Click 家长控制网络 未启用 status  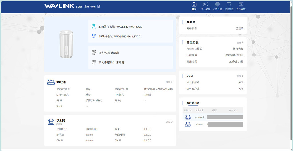coord(120,62)
